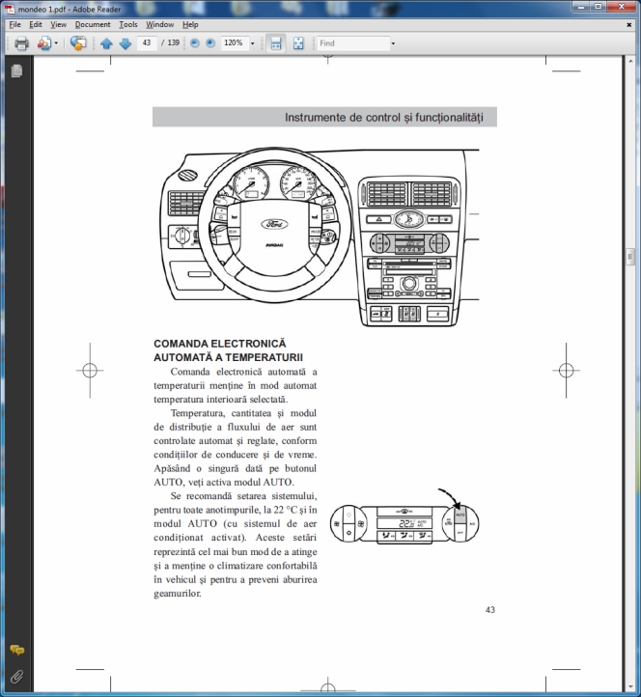Click the zoom in plus button
This screenshot has height=697, width=641.
click(x=210, y=43)
